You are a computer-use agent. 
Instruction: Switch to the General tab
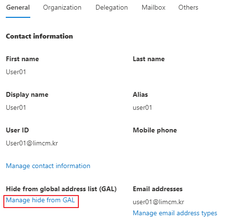[18, 8]
